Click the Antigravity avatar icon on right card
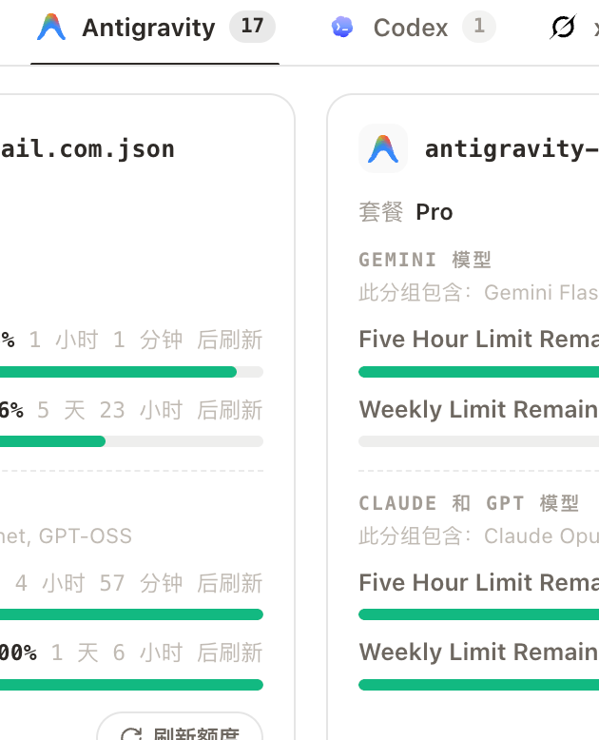 tap(383, 148)
